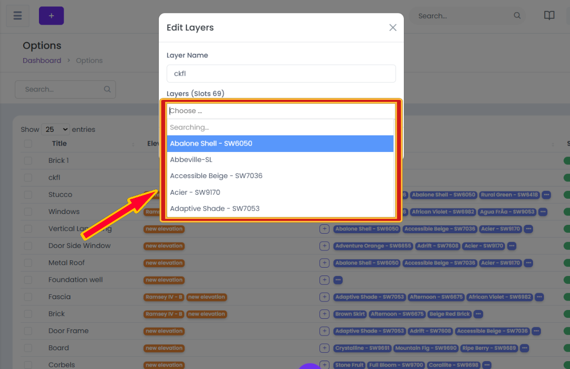Check the ckfl row checkbox

click(28, 178)
